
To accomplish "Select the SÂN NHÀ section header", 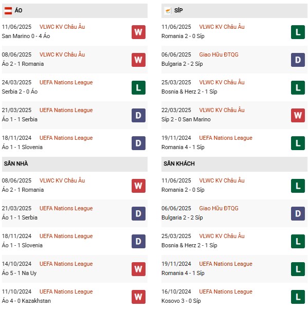I will click(x=75, y=164).
